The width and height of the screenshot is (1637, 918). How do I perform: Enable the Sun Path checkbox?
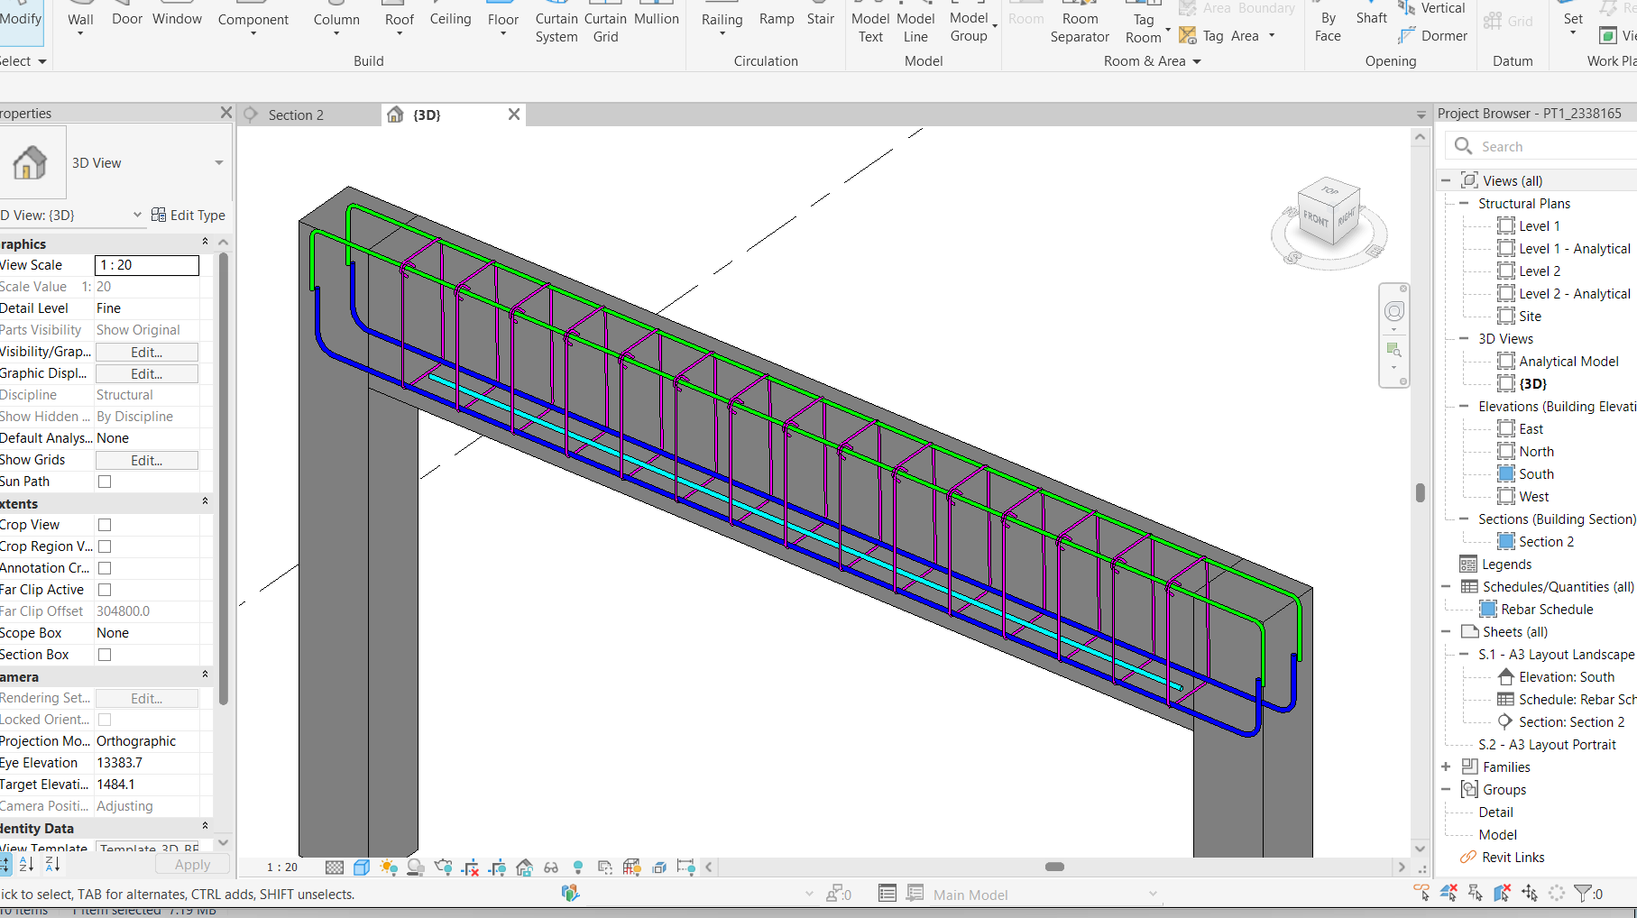click(x=105, y=482)
